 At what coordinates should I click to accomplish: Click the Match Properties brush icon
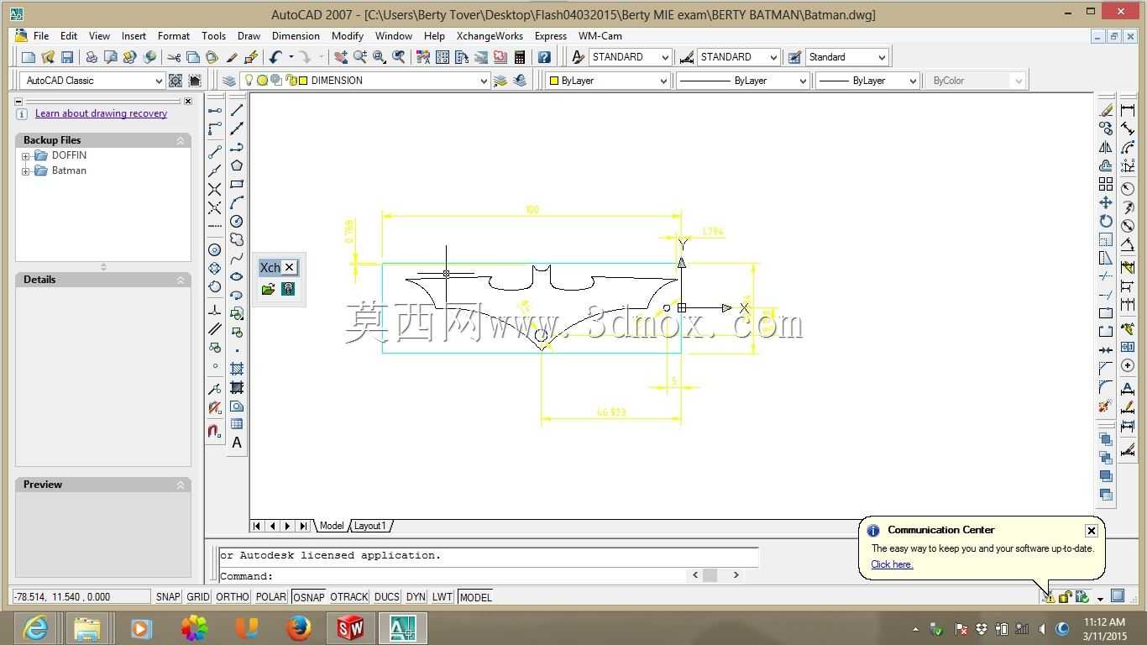click(x=250, y=57)
